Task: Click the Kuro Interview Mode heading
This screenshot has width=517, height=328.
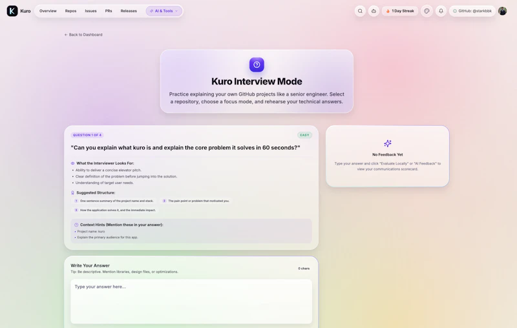Action: pos(257,81)
